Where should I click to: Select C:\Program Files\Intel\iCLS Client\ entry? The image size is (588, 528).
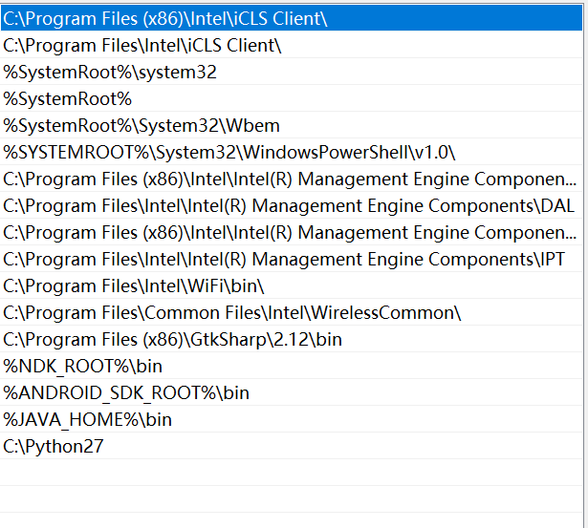click(x=142, y=45)
